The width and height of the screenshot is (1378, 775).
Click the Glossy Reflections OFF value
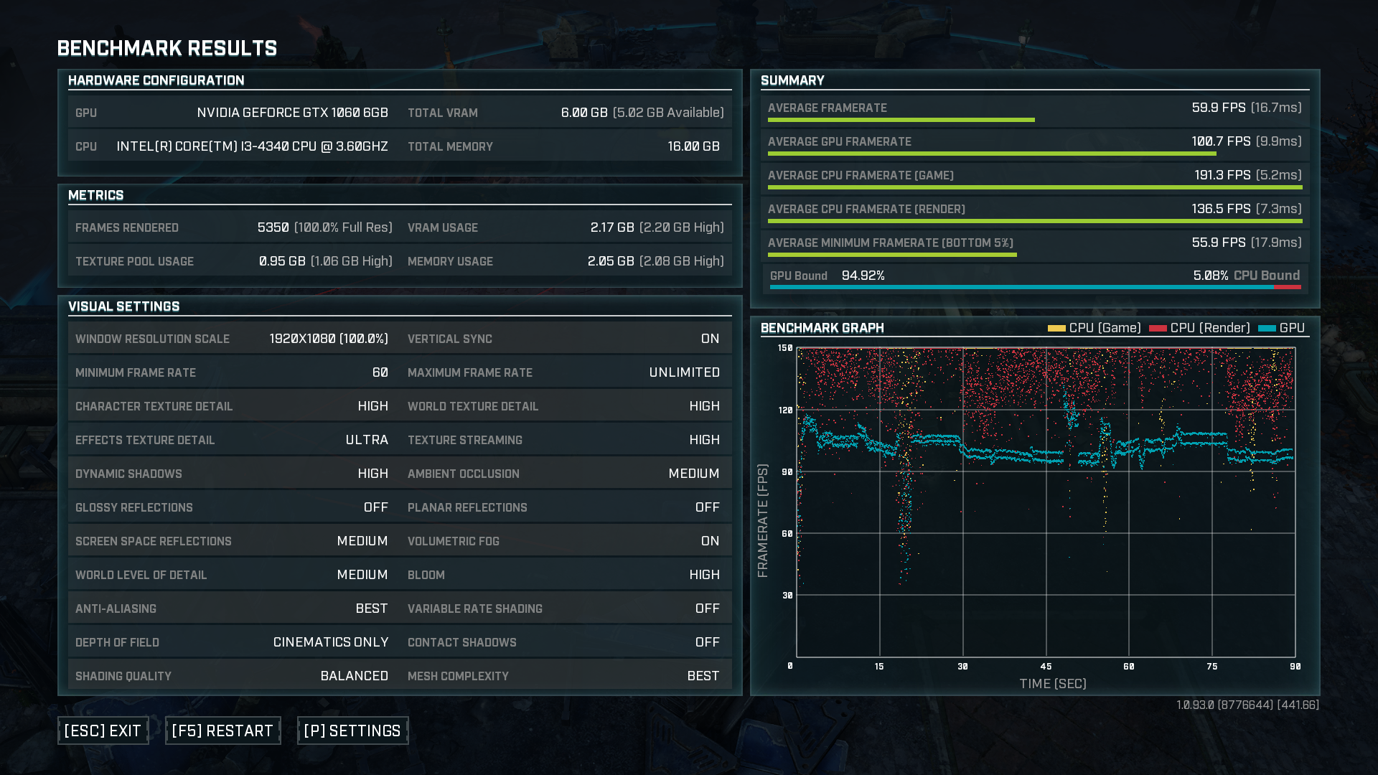(375, 507)
